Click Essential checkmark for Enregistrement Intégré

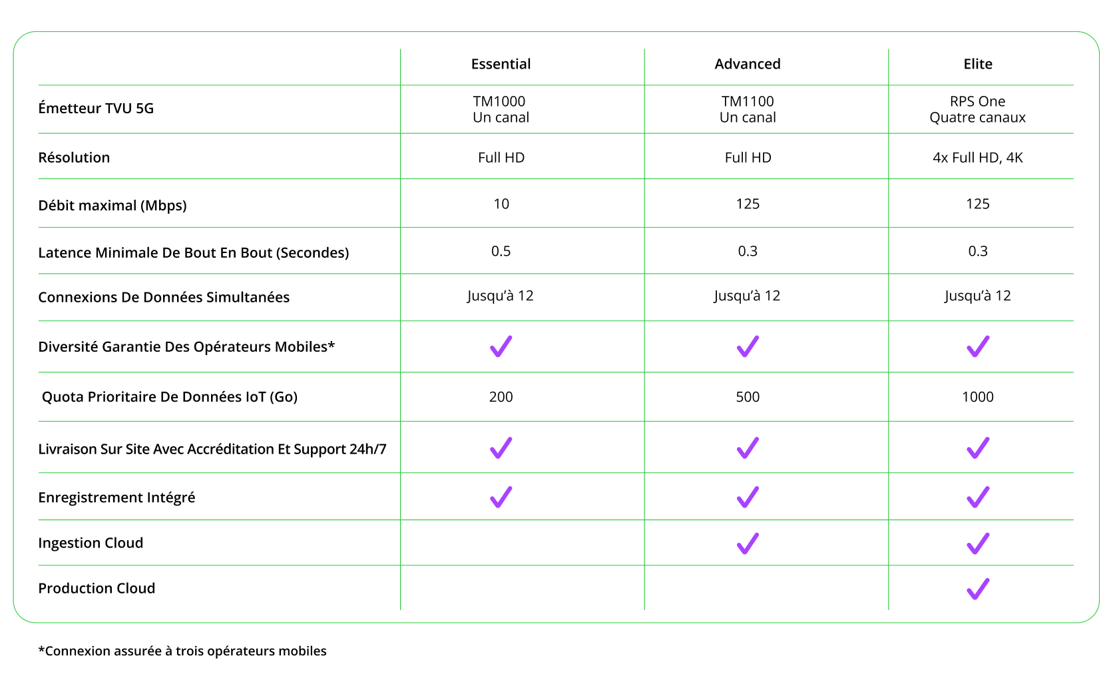click(501, 497)
